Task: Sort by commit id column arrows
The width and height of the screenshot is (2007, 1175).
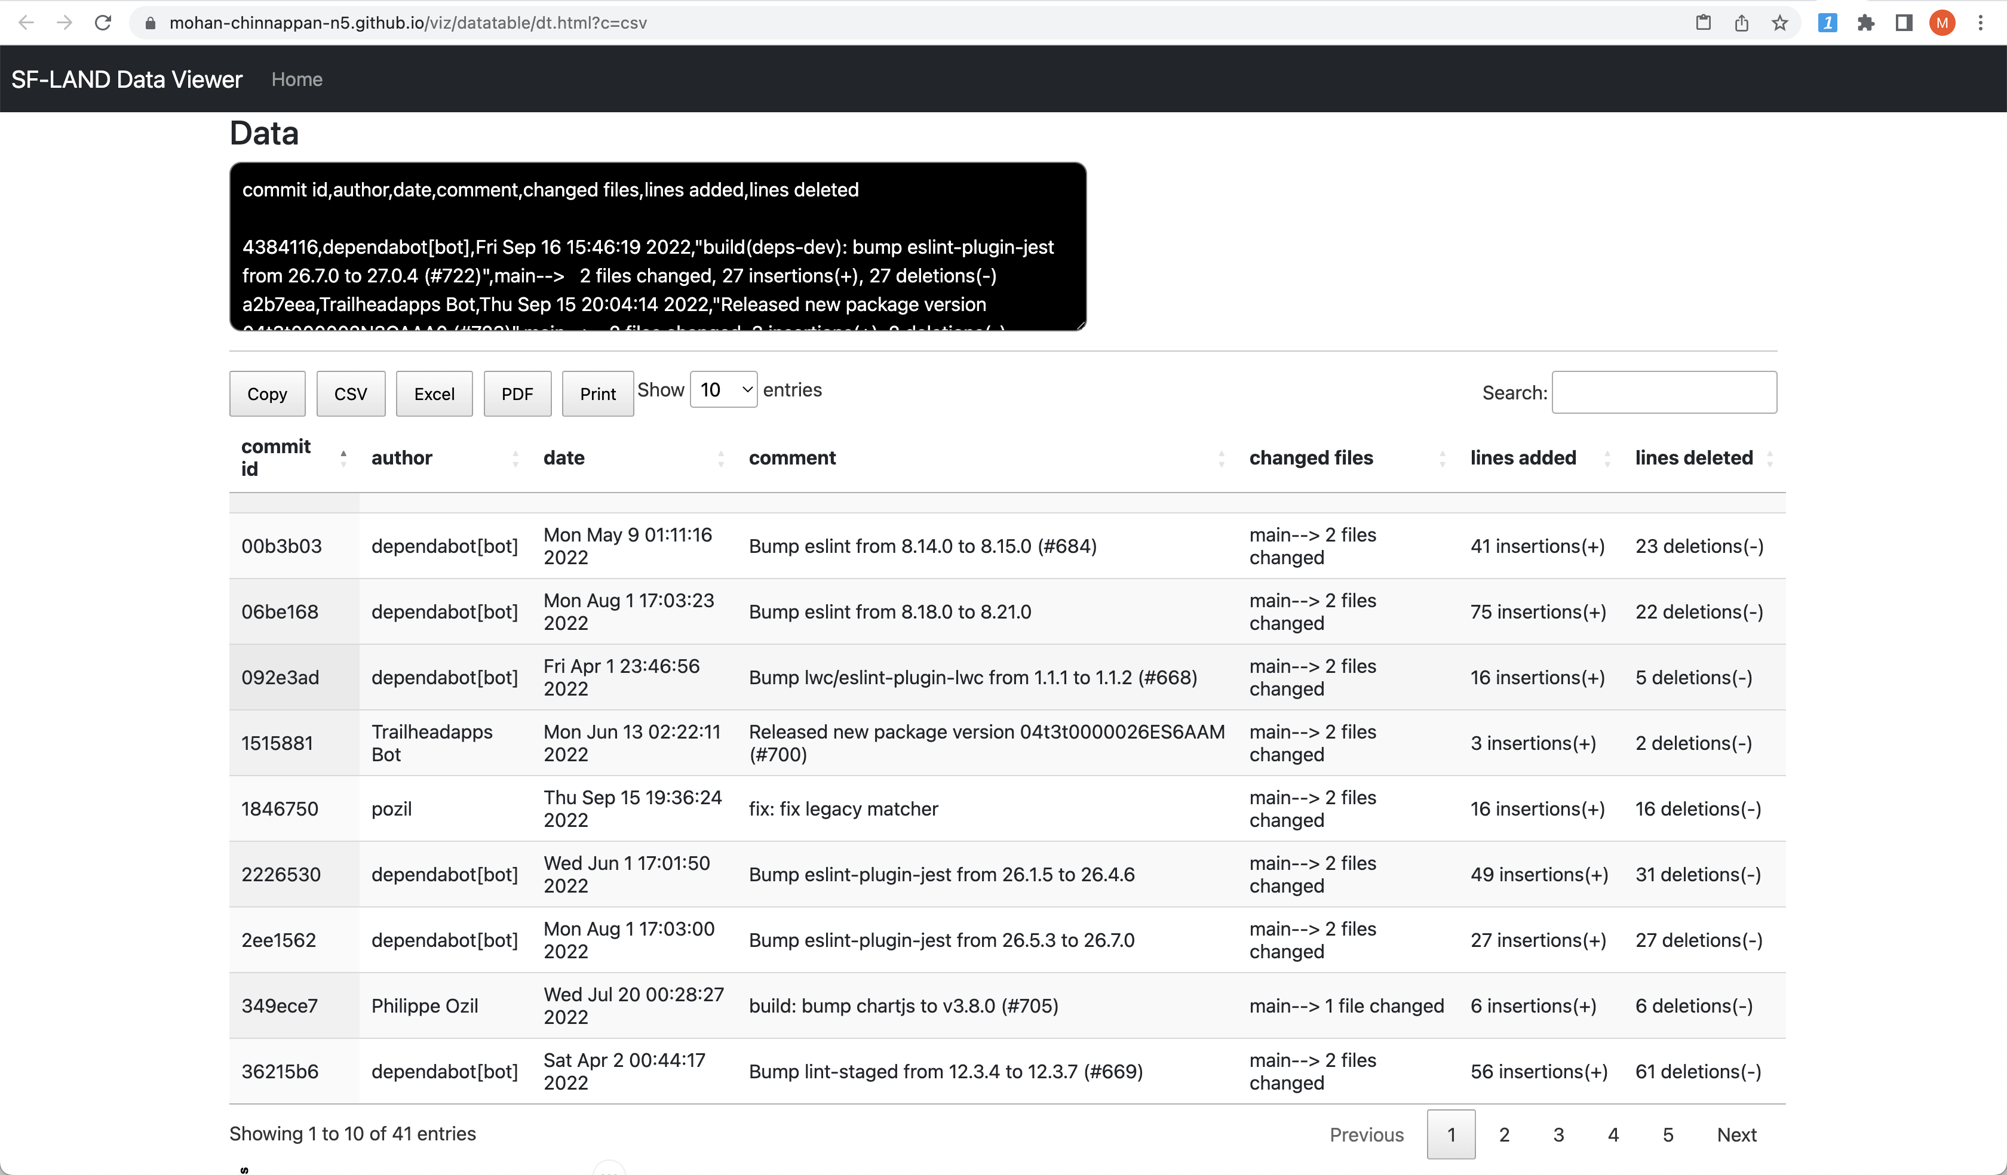Action: (x=343, y=458)
